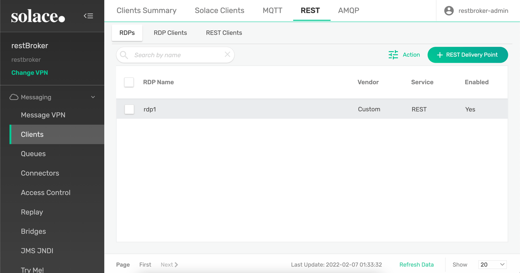520x273 pixels.
Task: Click the restbroker-admin profile icon
Action: click(x=449, y=10)
